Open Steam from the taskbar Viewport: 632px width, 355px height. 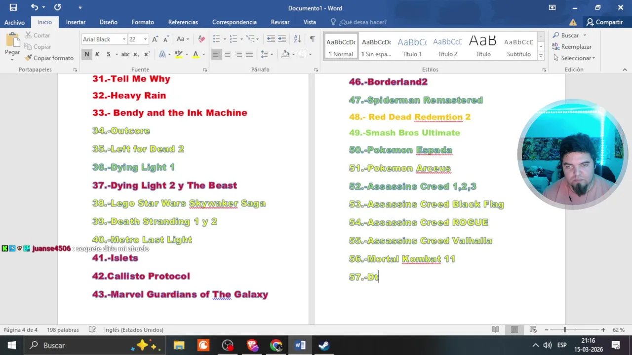click(324, 345)
